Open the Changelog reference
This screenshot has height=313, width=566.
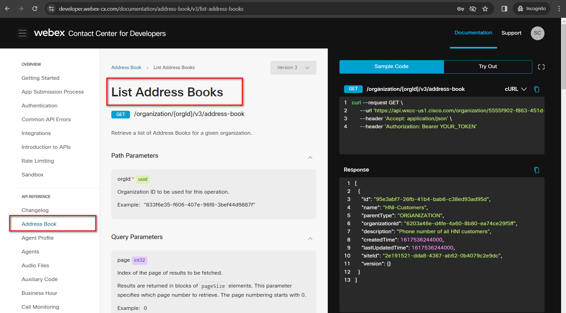point(35,210)
